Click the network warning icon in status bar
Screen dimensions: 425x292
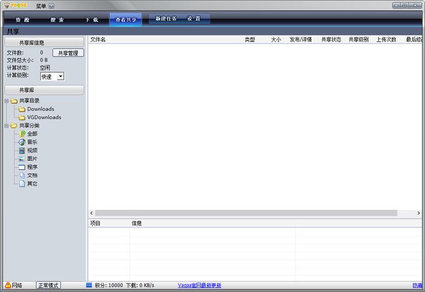pos(6,286)
